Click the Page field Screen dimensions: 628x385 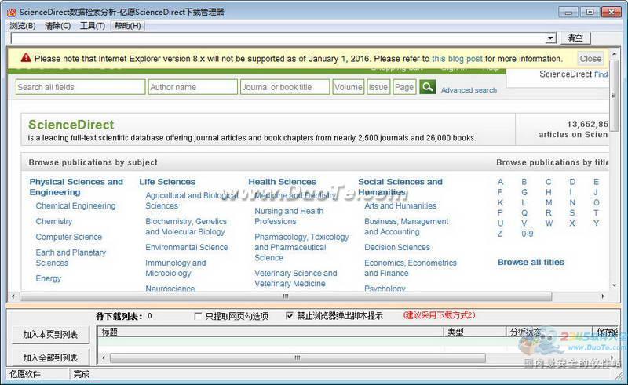coord(404,87)
